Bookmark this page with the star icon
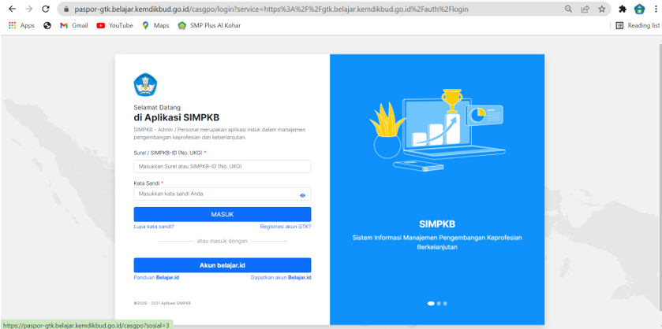Image resolution: width=662 pixels, height=329 pixels. point(602,9)
